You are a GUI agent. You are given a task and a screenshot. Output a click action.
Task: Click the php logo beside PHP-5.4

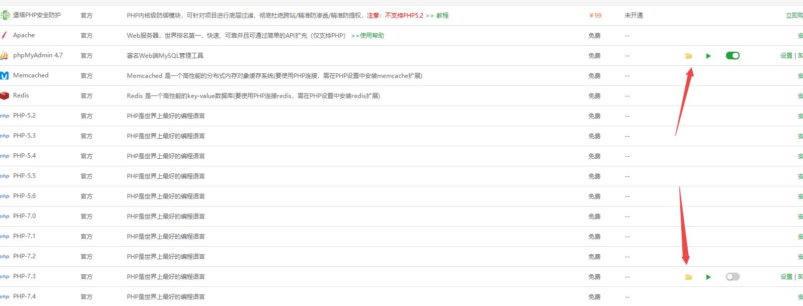(5, 156)
